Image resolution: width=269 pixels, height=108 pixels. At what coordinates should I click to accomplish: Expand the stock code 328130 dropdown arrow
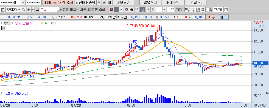[x=19, y=10]
